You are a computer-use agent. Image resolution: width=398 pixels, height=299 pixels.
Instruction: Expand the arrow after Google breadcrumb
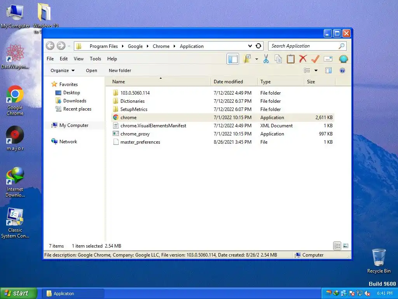pos(147,46)
